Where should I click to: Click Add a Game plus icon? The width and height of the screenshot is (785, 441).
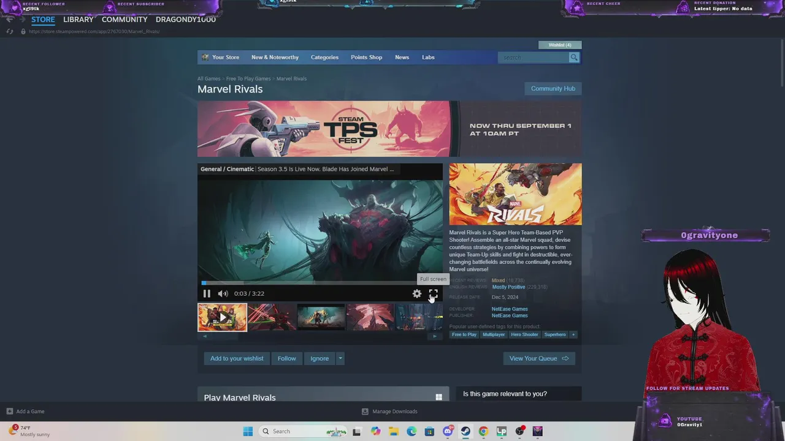pyautogui.click(x=9, y=412)
